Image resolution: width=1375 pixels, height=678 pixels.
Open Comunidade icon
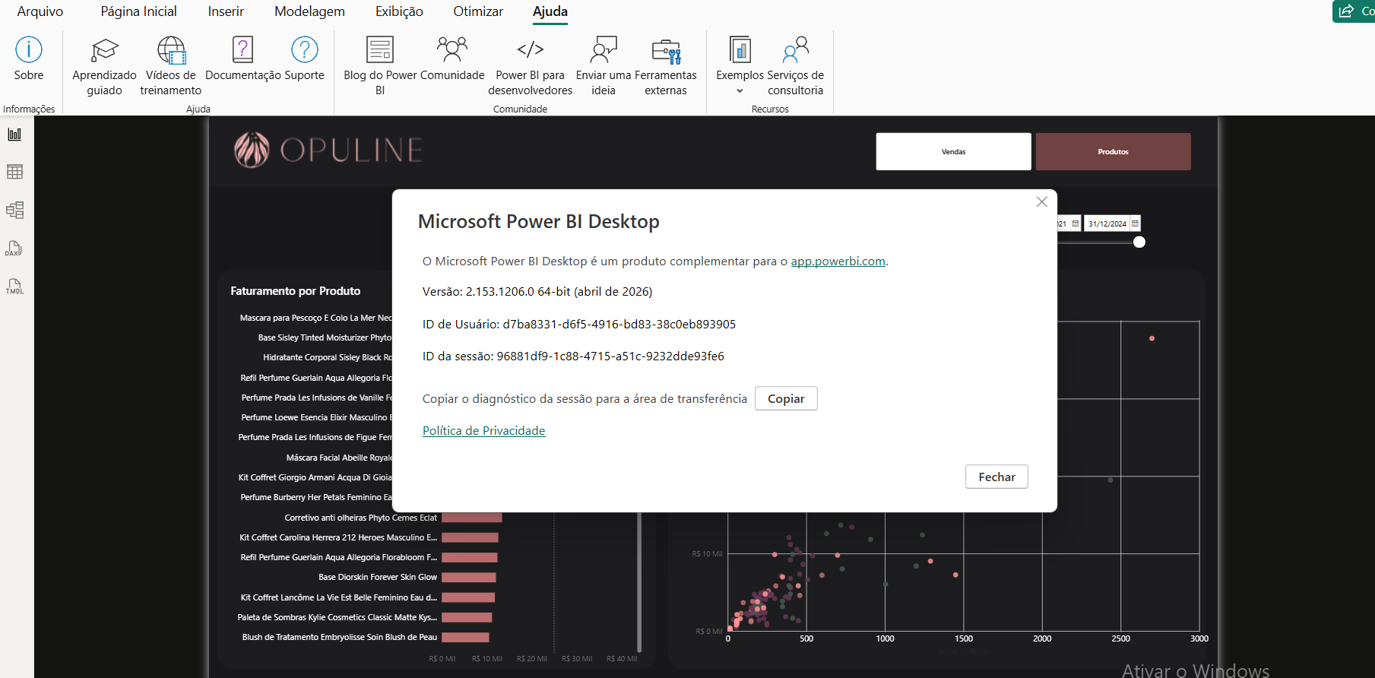452,49
